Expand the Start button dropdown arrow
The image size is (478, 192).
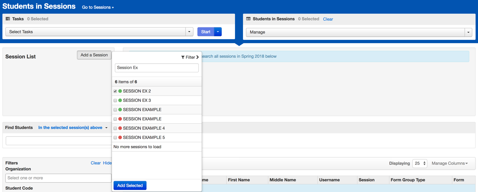218,32
